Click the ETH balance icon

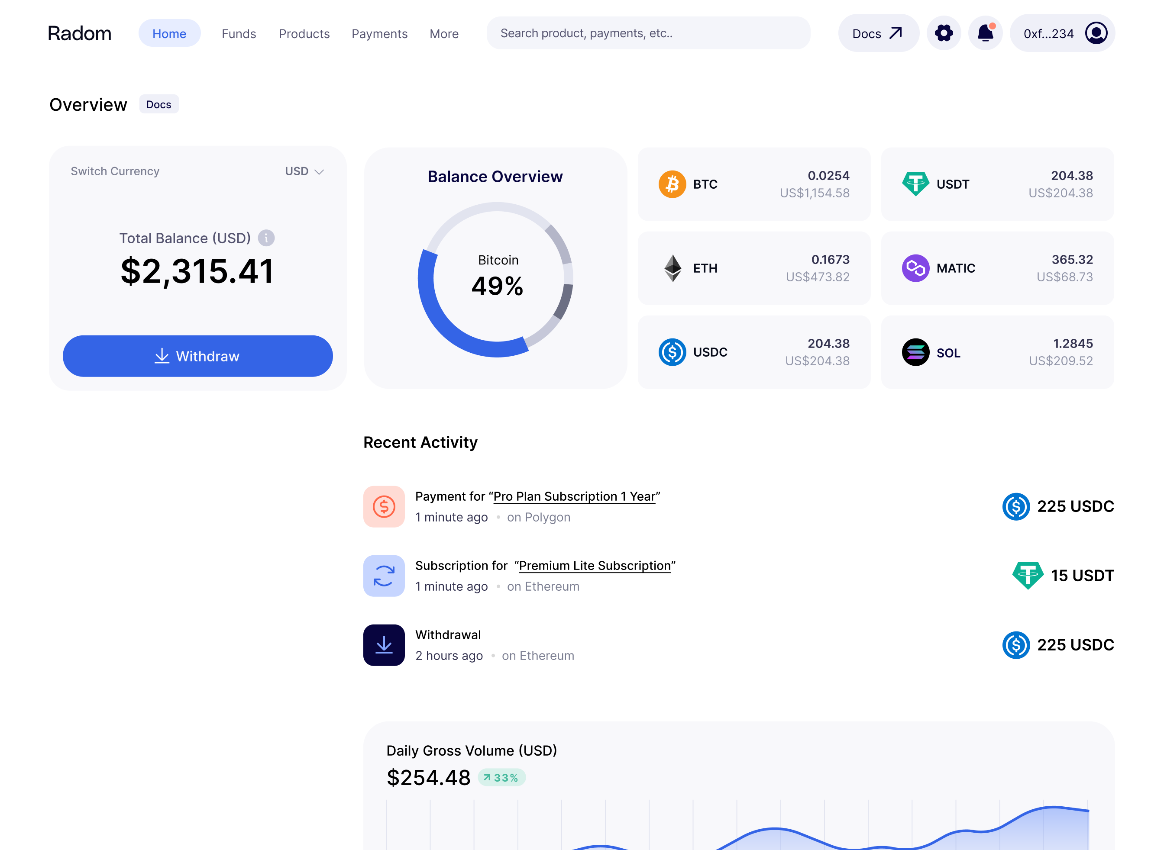pyautogui.click(x=673, y=267)
